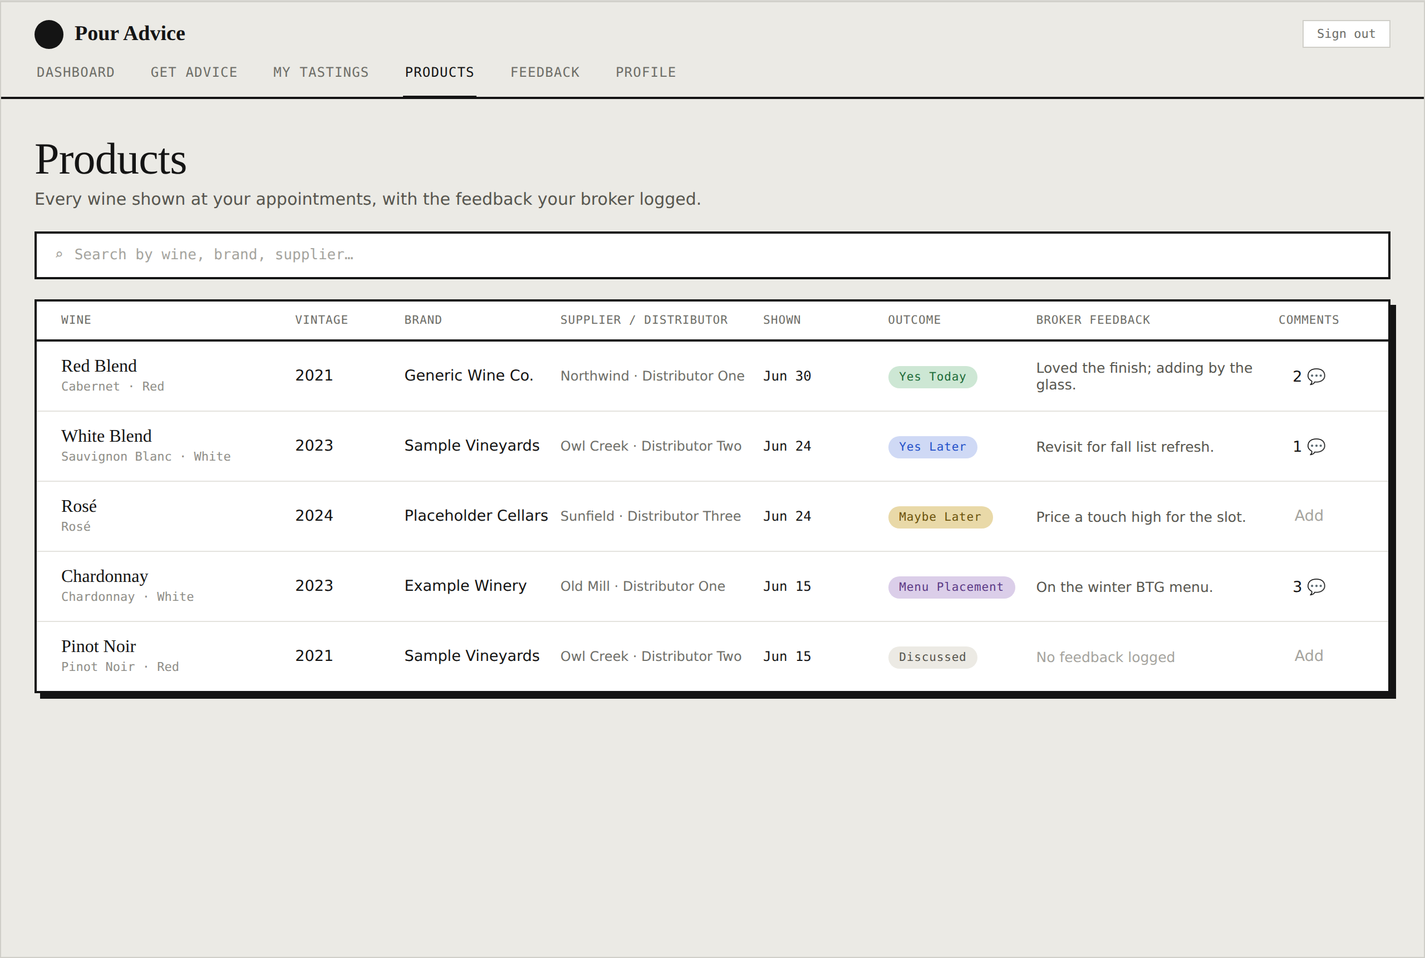The image size is (1425, 958).
Task: Click the Menu Placement outcome badge
Action: click(951, 587)
